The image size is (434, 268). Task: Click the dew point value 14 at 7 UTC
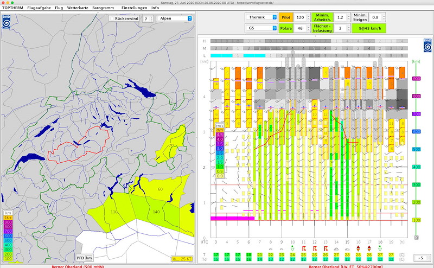point(260,259)
